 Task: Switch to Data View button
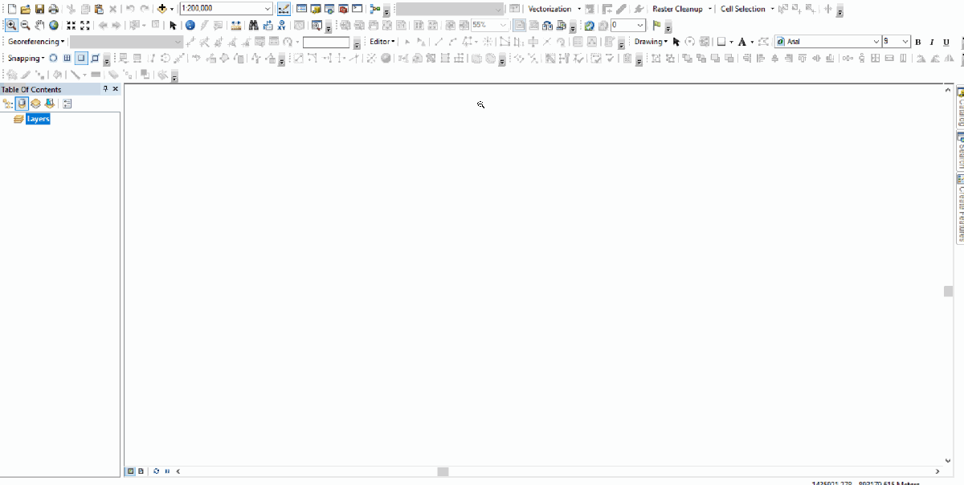tap(131, 471)
